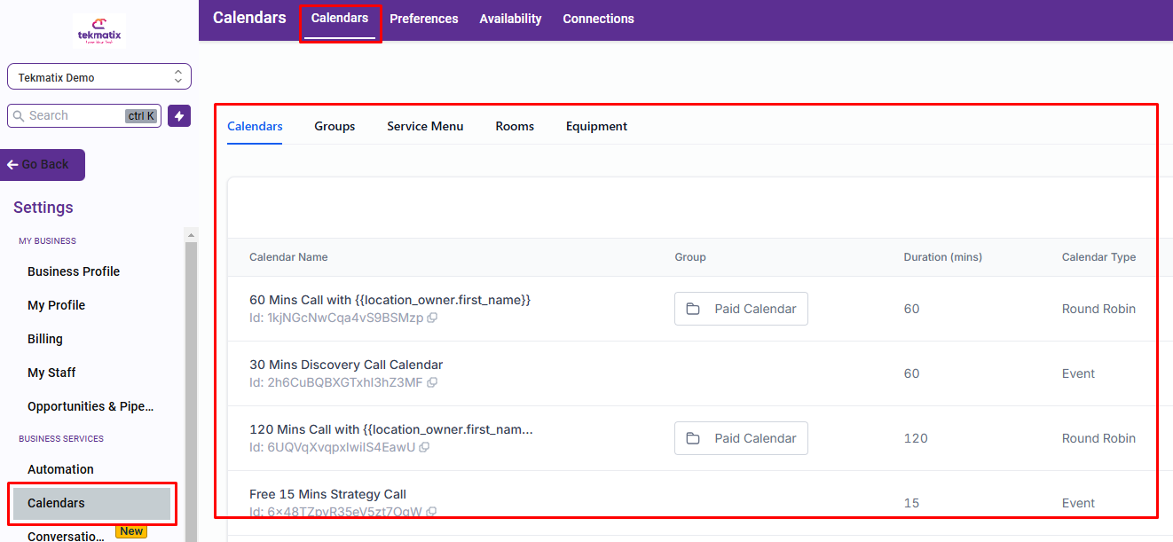Open Paid Calendar group on 120 Mins Call
This screenshot has width=1173, height=542.
tap(741, 438)
